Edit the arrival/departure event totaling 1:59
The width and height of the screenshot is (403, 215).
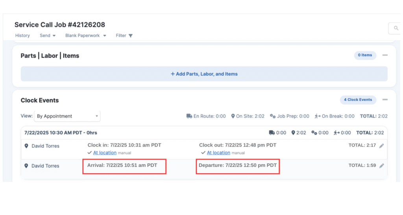[x=381, y=166]
